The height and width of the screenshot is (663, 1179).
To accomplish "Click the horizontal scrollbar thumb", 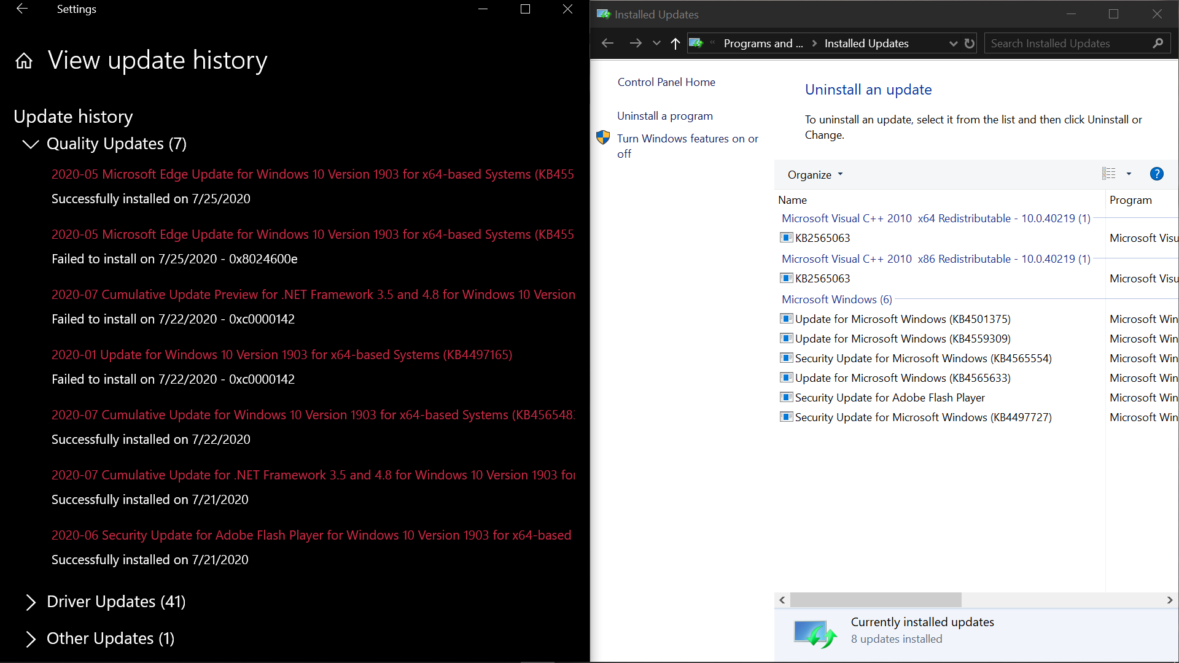I will tap(876, 600).
